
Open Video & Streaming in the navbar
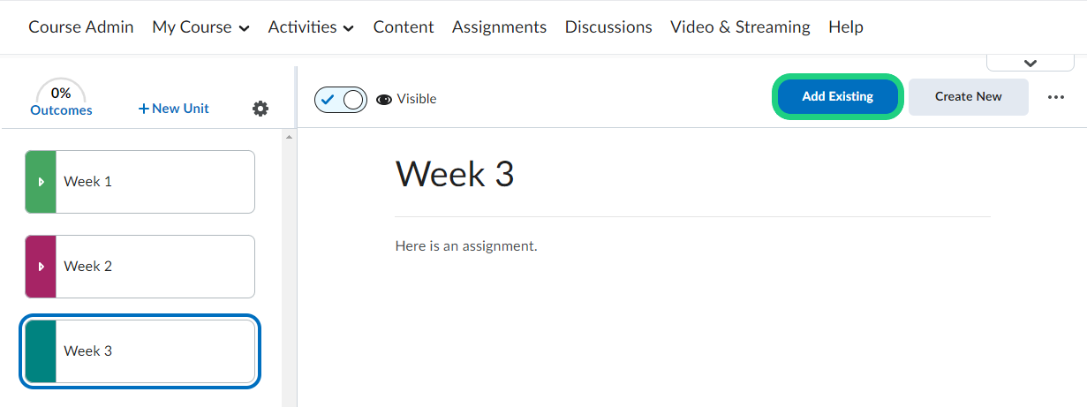coord(740,27)
